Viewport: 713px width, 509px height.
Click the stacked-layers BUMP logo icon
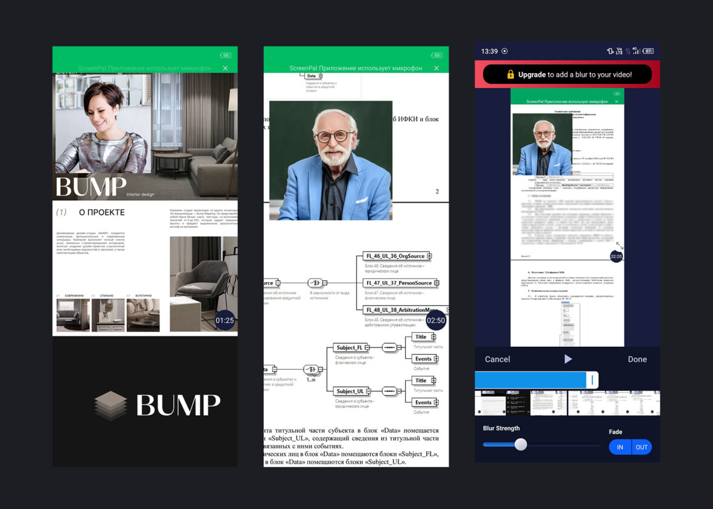[x=110, y=405]
